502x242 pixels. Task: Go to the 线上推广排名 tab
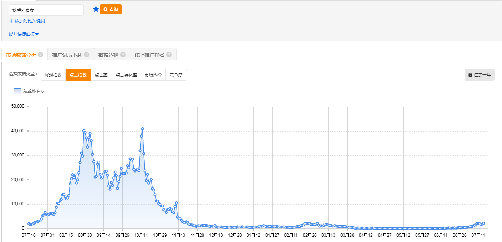(x=149, y=55)
